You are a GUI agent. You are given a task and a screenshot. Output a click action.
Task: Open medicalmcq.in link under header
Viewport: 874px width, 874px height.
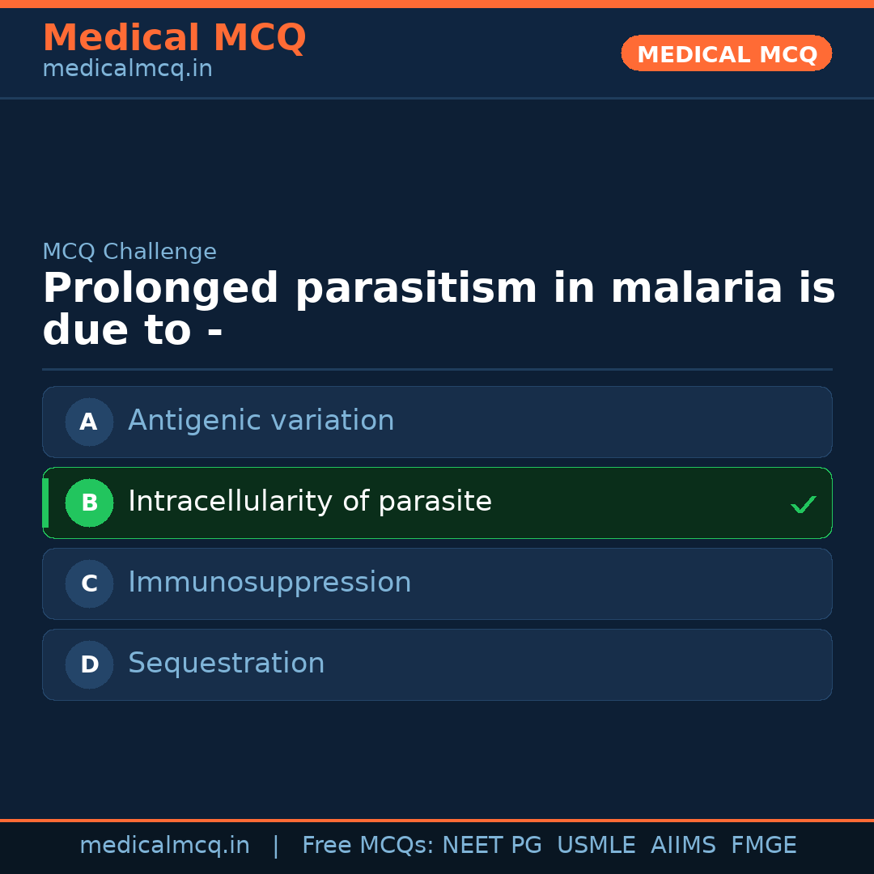pyautogui.click(x=127, y=70)
